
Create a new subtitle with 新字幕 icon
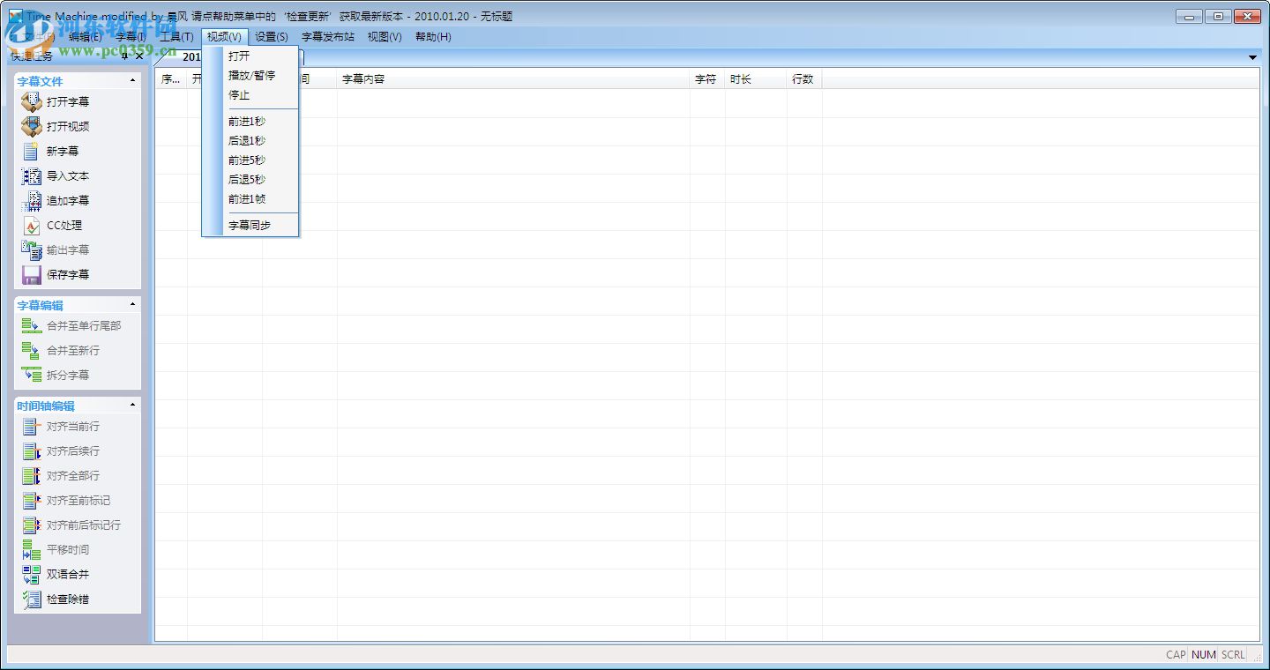[33, 151]
